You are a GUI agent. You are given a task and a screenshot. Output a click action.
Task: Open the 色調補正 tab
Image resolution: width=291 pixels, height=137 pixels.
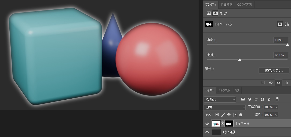(226, 5)
